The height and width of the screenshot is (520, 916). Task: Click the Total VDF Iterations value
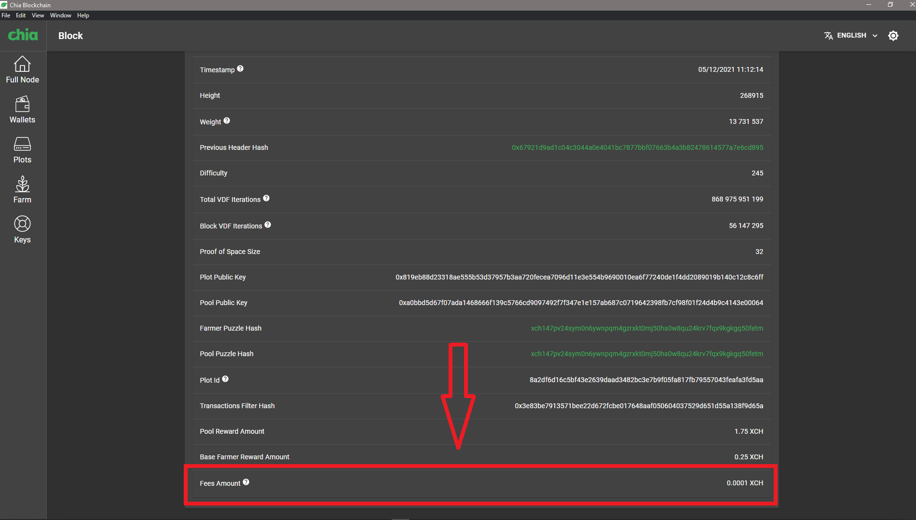click(737, 199)
